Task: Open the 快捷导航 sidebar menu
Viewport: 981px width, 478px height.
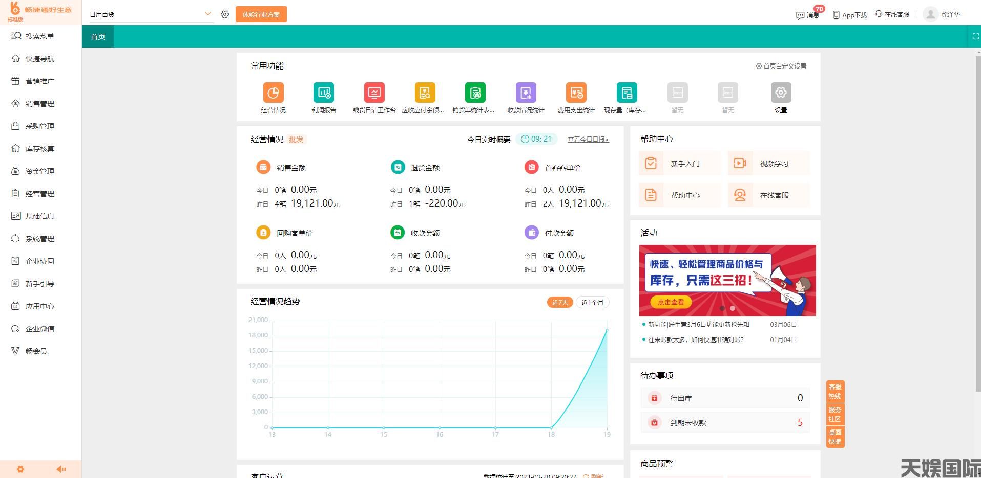Action: coord(40,58)
